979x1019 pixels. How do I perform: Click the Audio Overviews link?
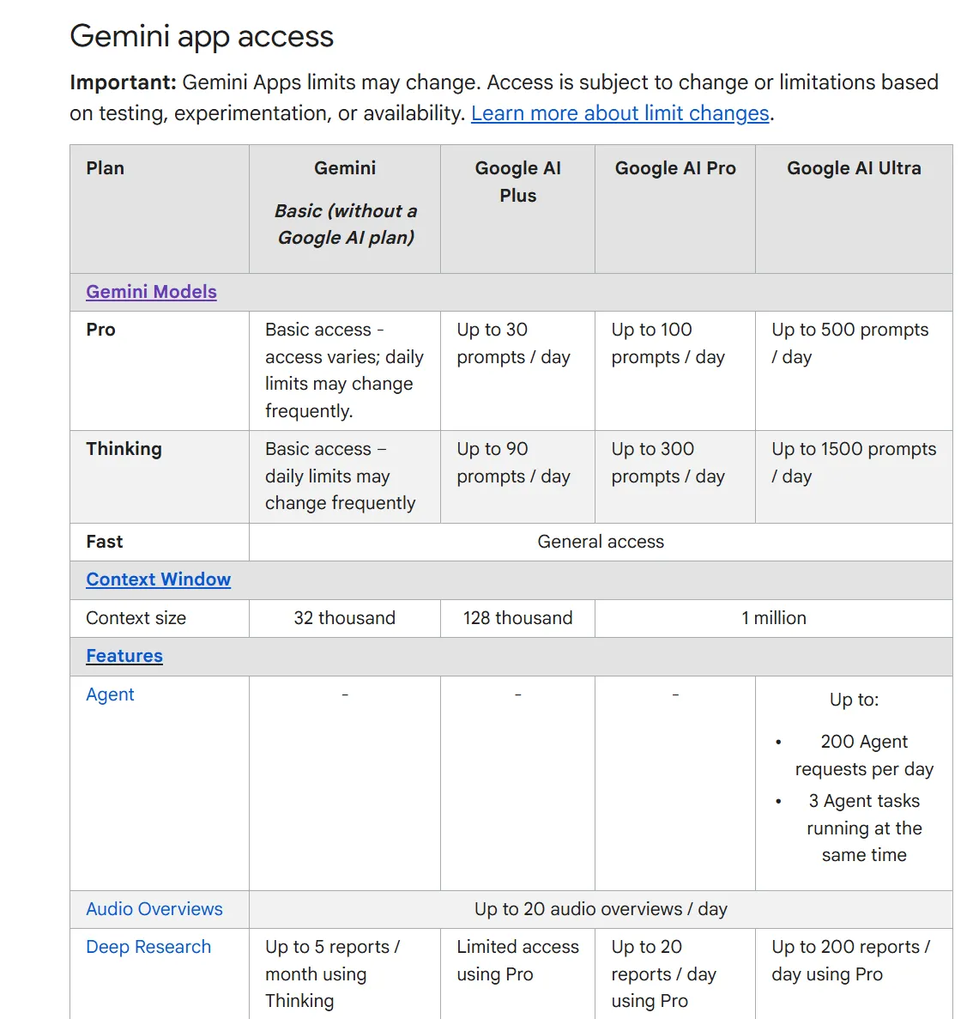(154, 909)
